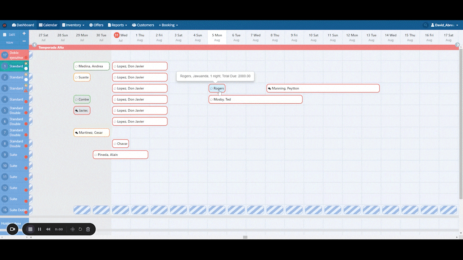Click the search magnifier icon
463x260 pixels.
click(425, 25)
